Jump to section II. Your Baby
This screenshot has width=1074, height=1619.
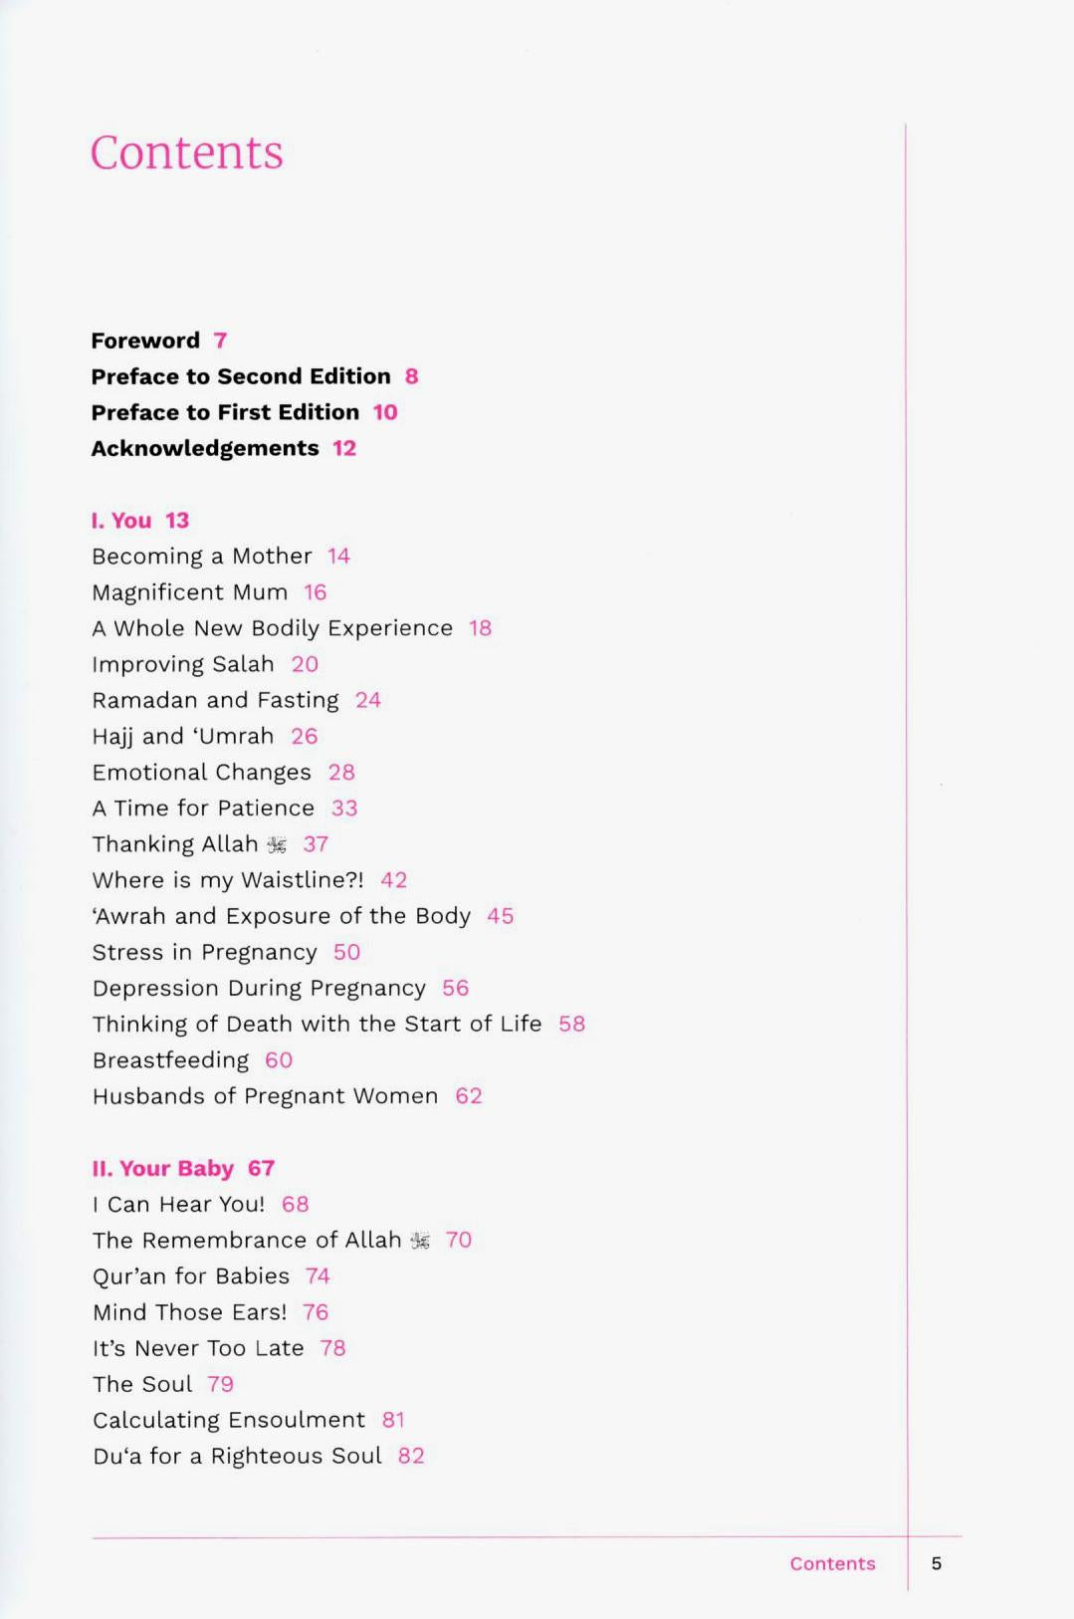162,1168
